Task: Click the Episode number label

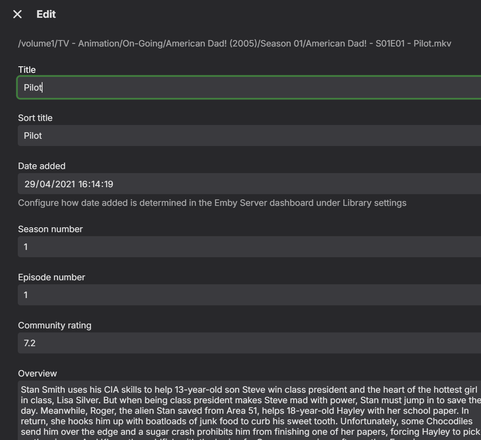Action: point(51,277)
